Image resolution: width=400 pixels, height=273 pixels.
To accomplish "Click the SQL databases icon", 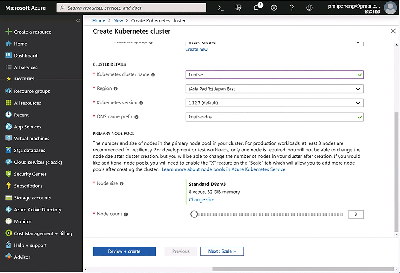I will pos(8,150).
